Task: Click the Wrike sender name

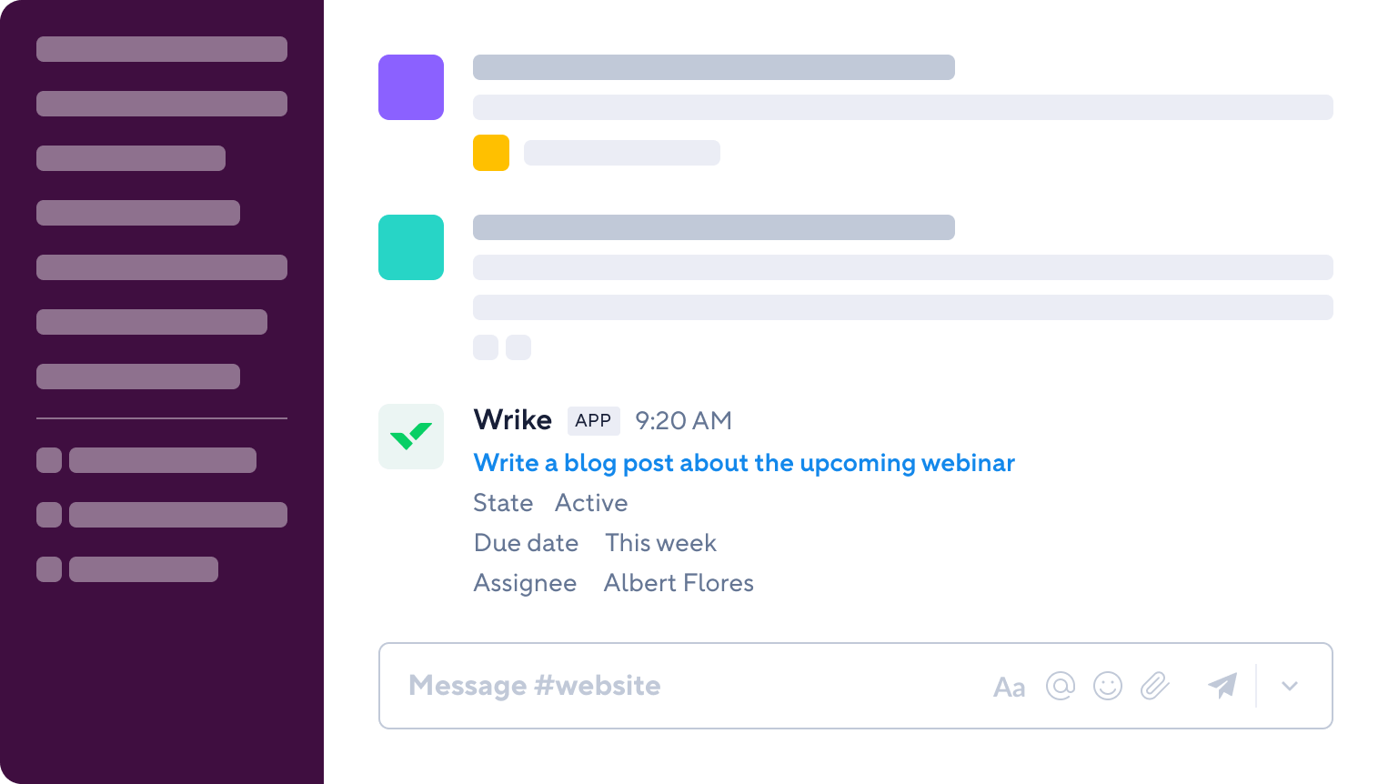Action: [x=513, y=420]
